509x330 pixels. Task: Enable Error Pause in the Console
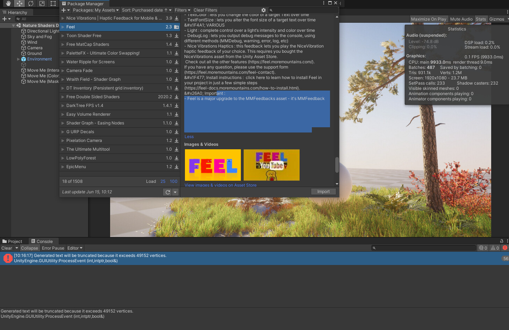53,248
